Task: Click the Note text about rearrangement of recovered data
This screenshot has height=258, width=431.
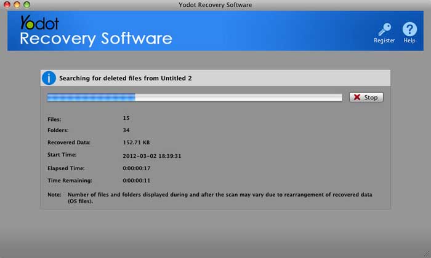Action: point(220,198)
